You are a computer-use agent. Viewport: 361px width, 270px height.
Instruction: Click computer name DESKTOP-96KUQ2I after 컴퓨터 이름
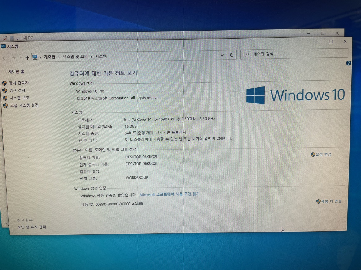[141, 157]
